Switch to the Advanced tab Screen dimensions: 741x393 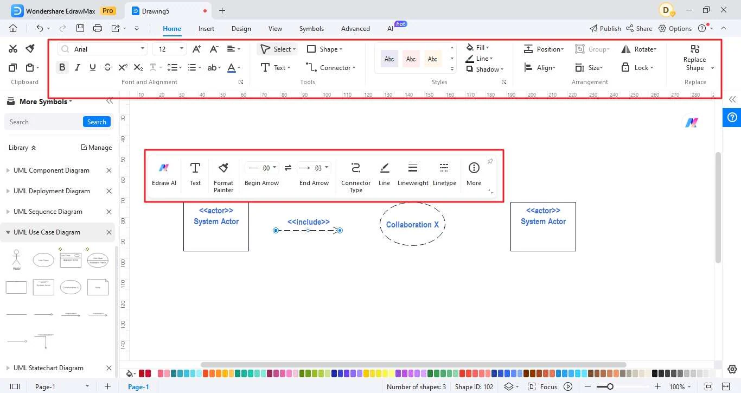point(355,29)
